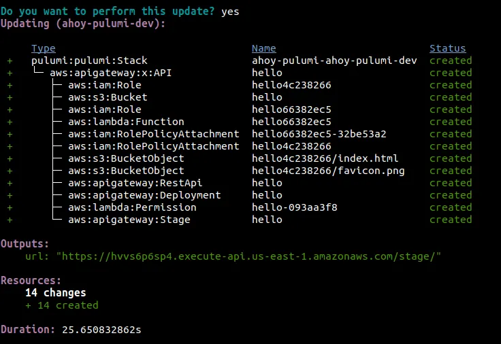The height and width of the screenshot is (344, 501).
Task: Click the aws:s3:Bucket resource entry
Action: (x=108, y=97)
